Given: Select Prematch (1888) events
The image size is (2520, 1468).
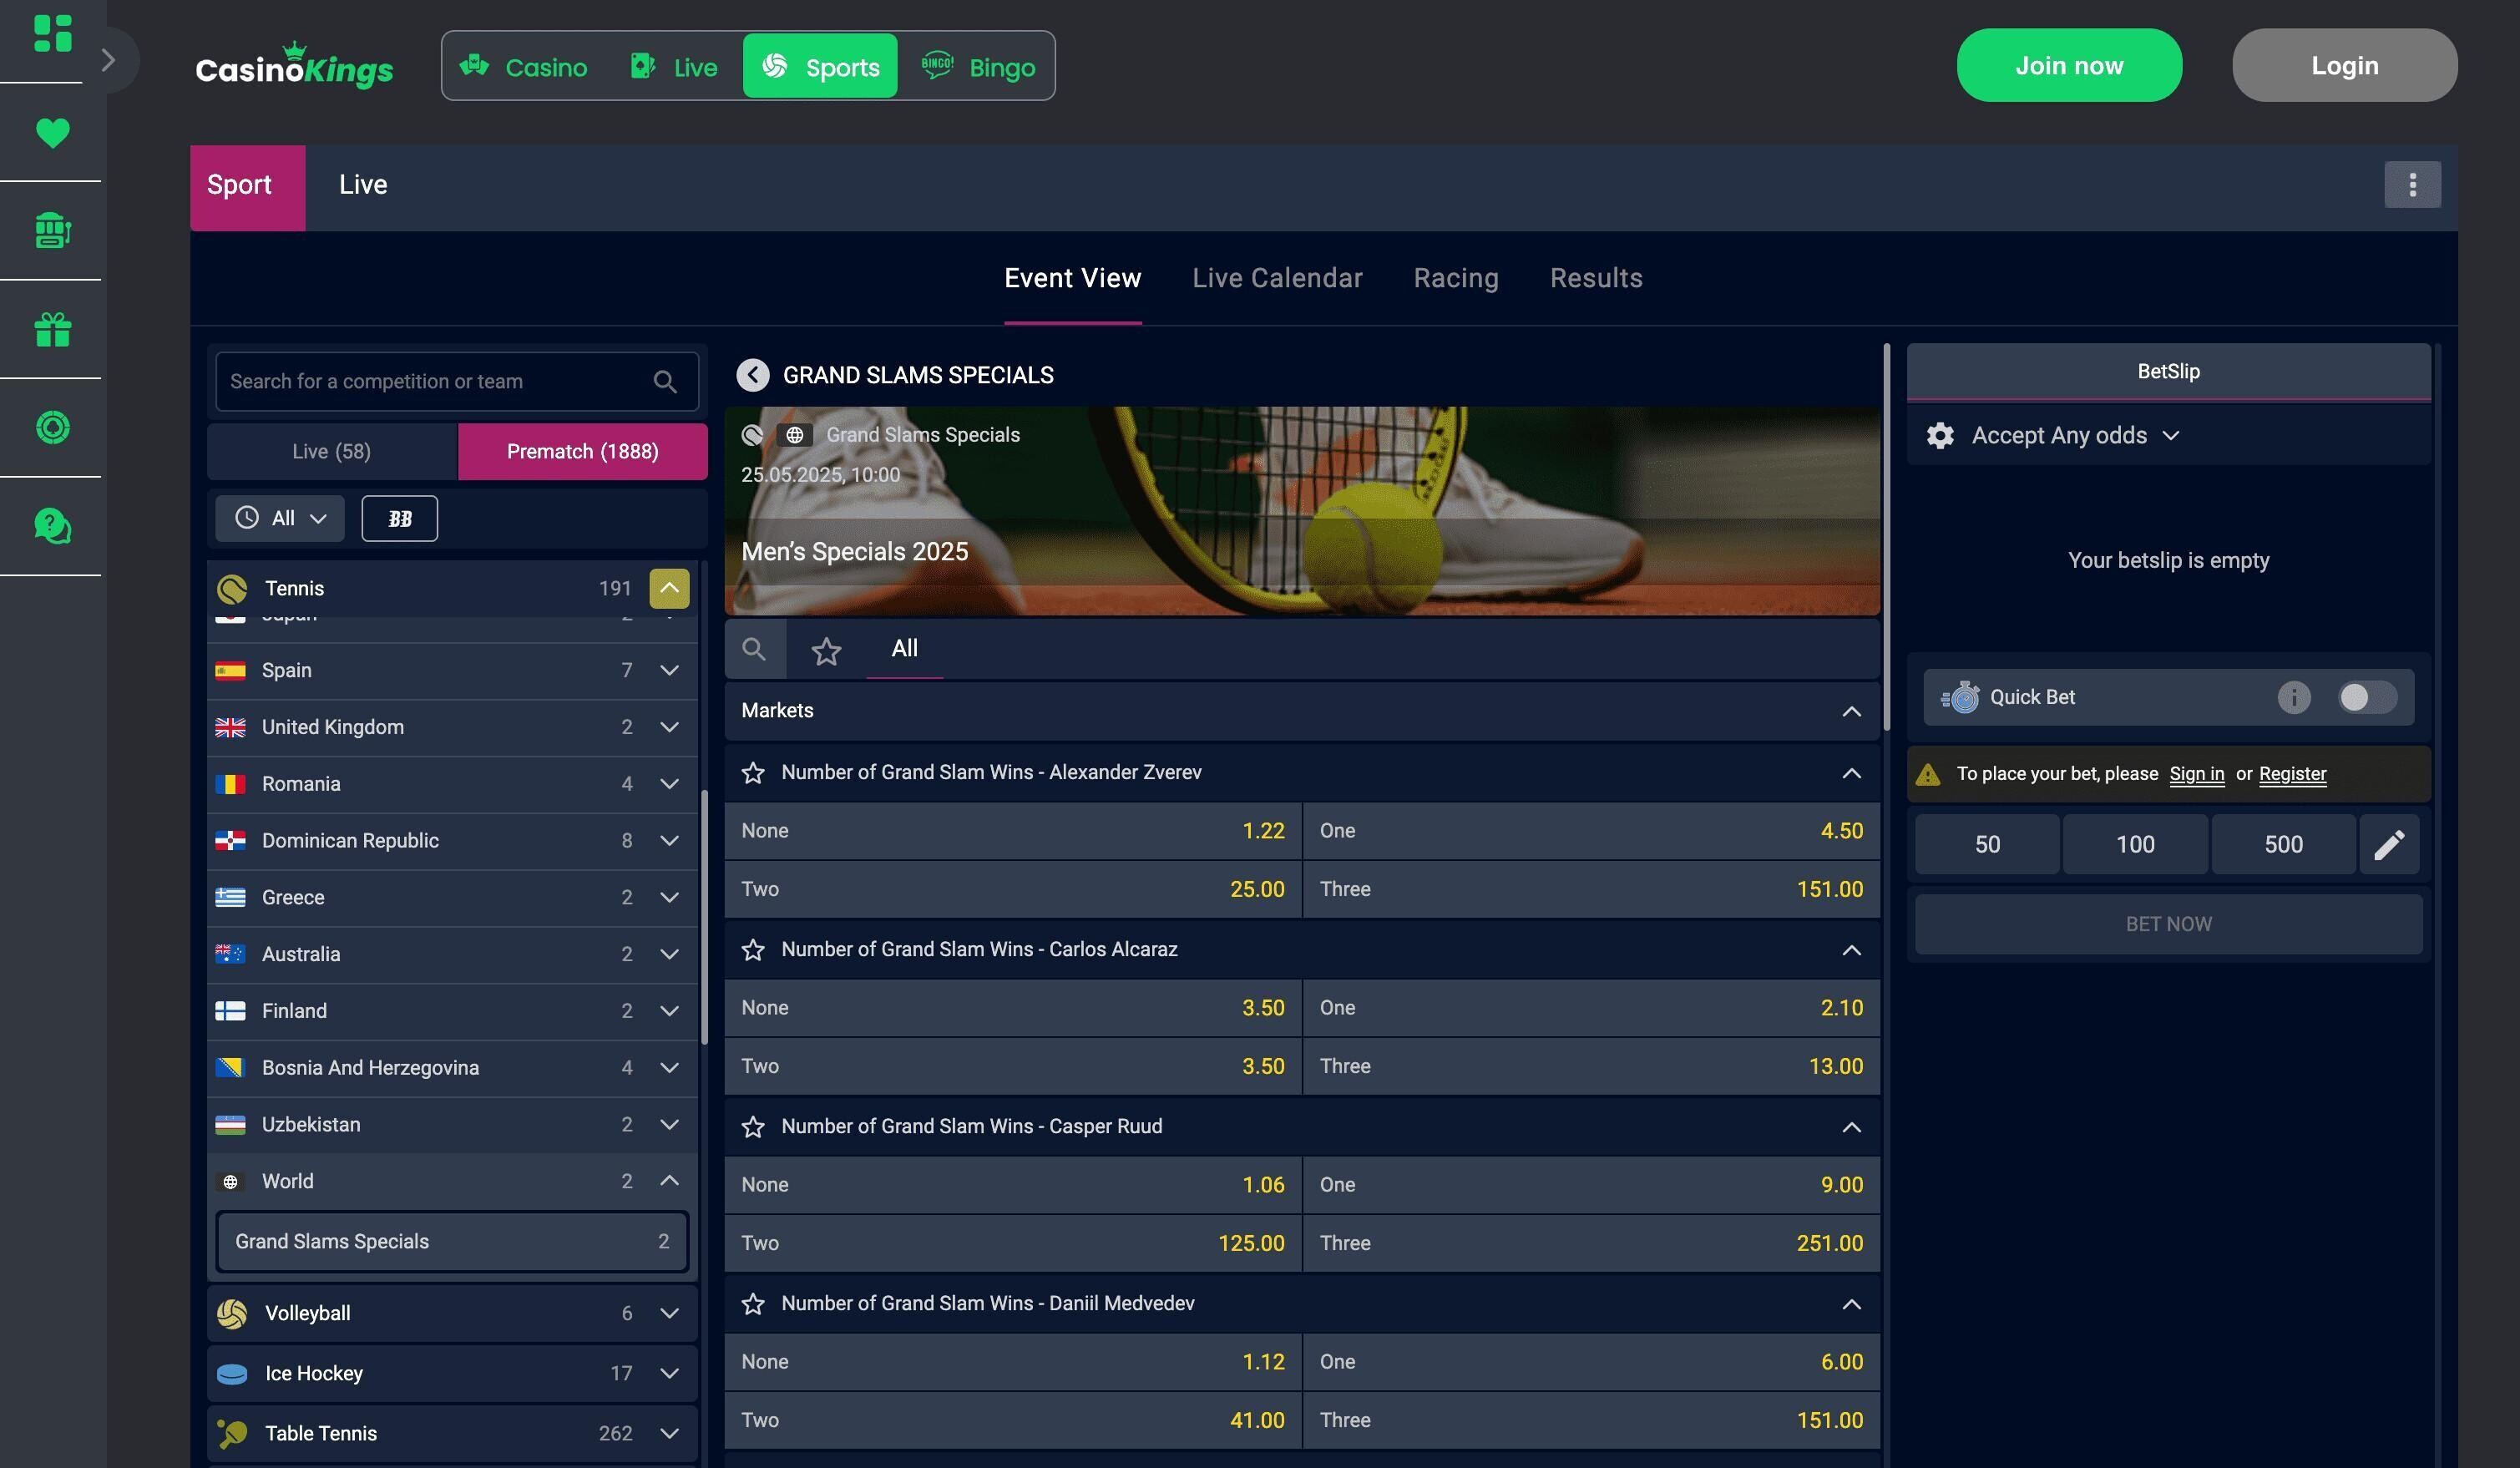Looking at the screenshot, I should click(x=583, y=451).
